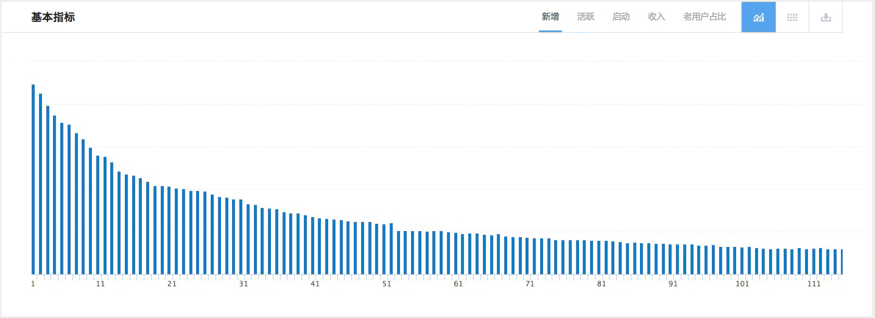
Task: Show the 老用户占比 tab
Action: pyautogui.click(x=705, y=17)
